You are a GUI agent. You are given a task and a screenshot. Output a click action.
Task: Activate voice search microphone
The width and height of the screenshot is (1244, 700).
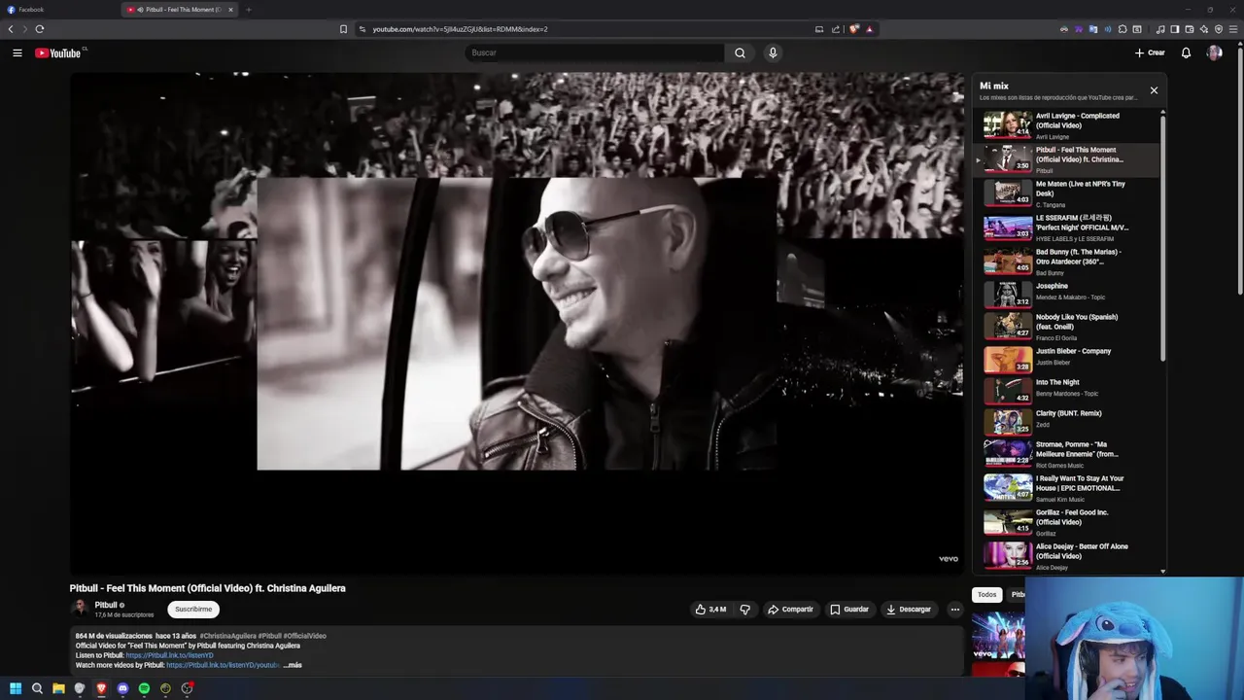pyautogui.click(x=773, y=52)
